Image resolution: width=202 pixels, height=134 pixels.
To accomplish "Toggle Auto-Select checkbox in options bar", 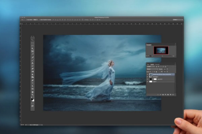I will tap(26, 20).
